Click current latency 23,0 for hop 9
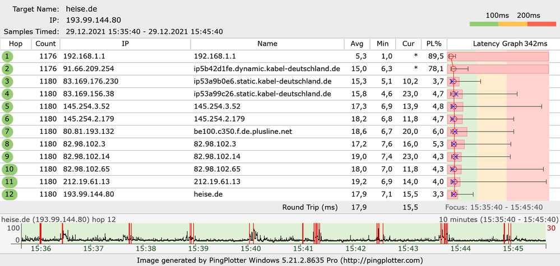This screenshot has width=560, height=266. [x=411, y=157]
